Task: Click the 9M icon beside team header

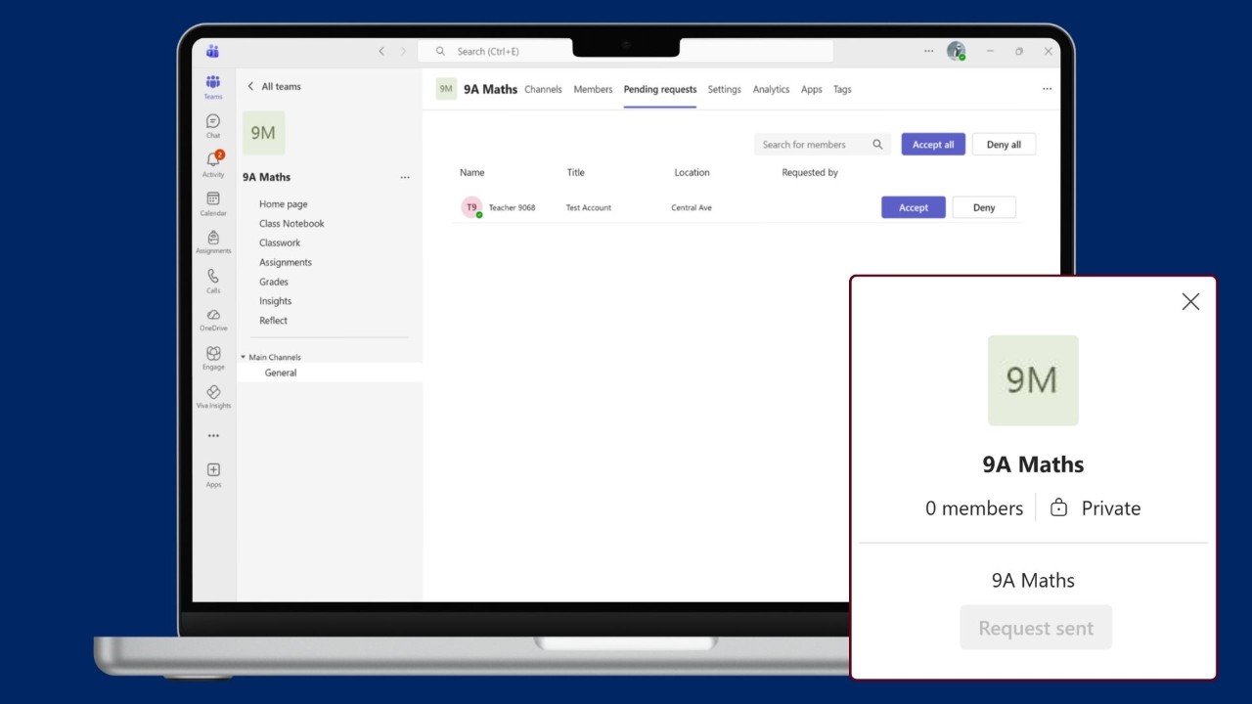Action: [x=446, y=89]
